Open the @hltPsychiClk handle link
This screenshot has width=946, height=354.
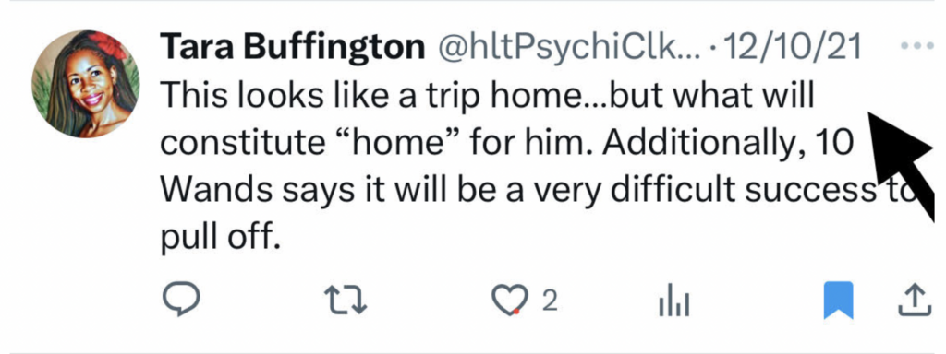tap(568, 48)
